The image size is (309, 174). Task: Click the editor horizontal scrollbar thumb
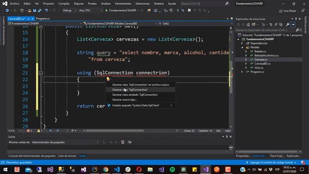(x=114, y=130)
